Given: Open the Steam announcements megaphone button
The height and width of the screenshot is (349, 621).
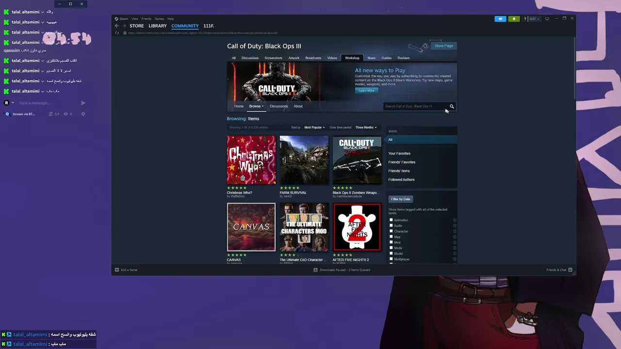Looking at the screenshot, I should (500, 19).
